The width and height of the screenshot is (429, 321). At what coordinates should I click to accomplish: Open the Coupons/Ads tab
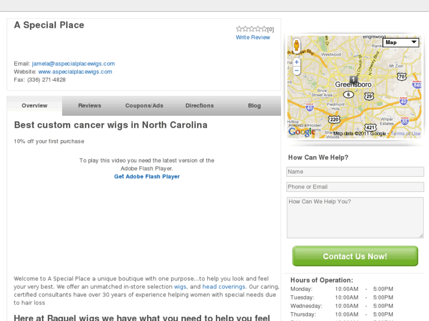point(144,106)
